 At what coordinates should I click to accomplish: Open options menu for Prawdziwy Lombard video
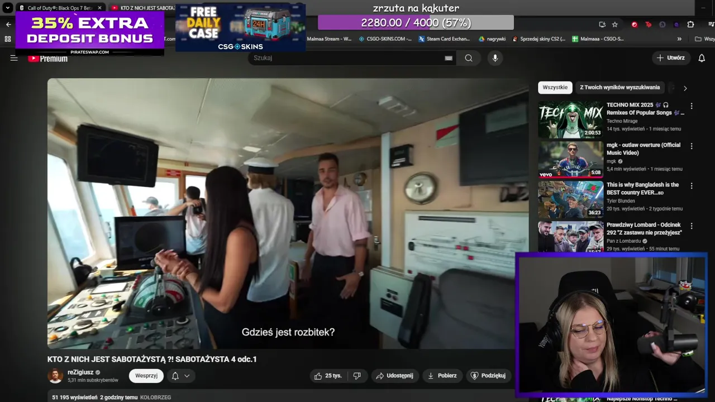tap(692, 226)
